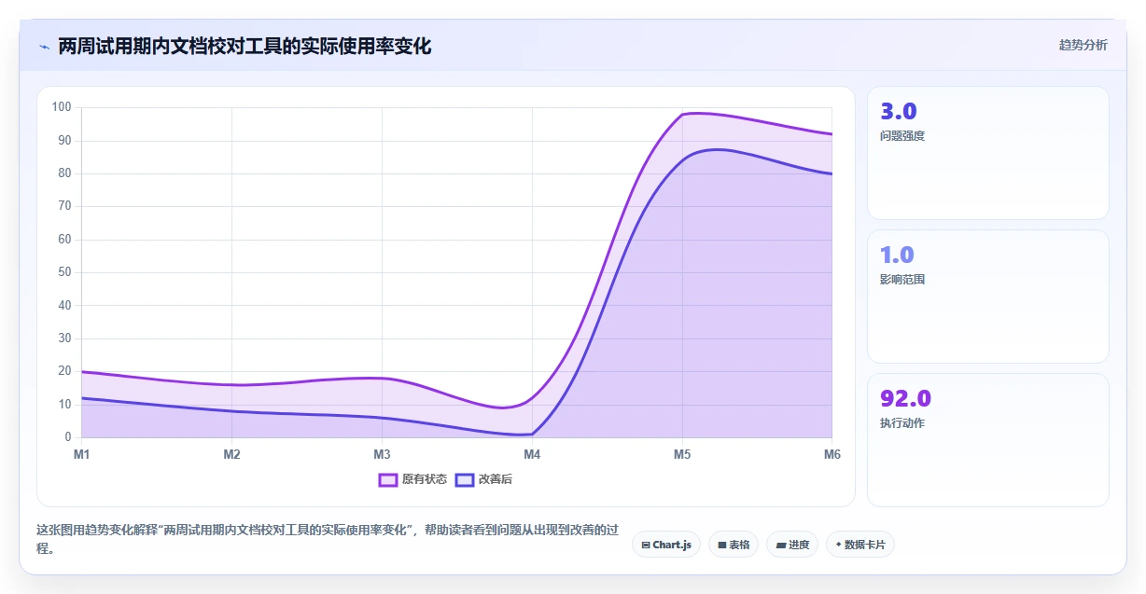Click the M1 x-axis label
This screenshot has width=1146, height=594.
(82, 454)
